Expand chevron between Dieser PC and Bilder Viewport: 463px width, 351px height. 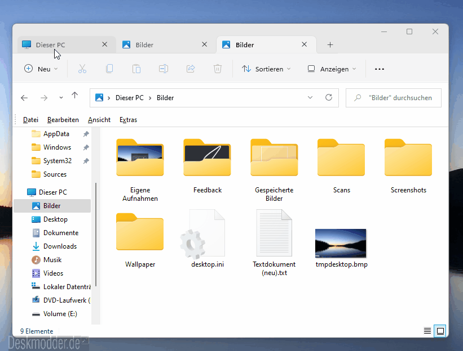click(x=150, y=98)
